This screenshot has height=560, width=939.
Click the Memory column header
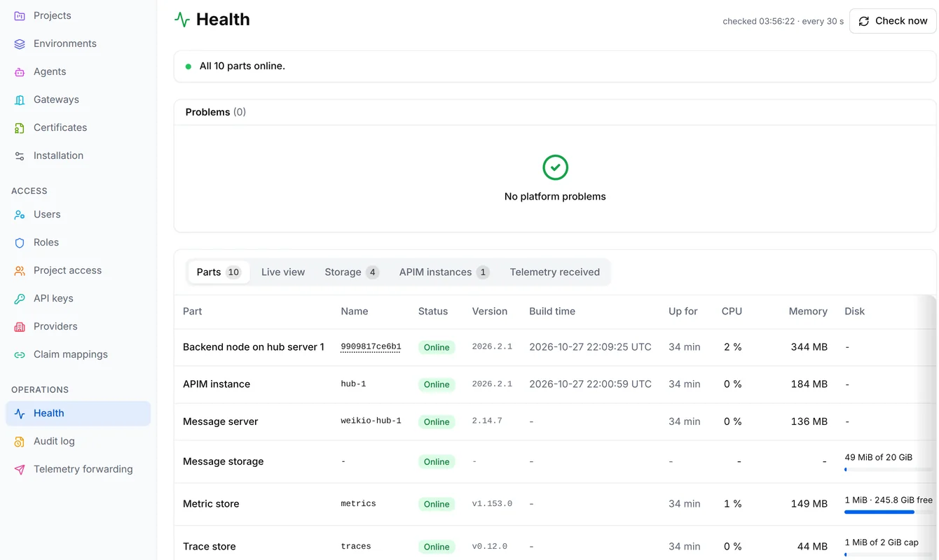coord(808,311)
